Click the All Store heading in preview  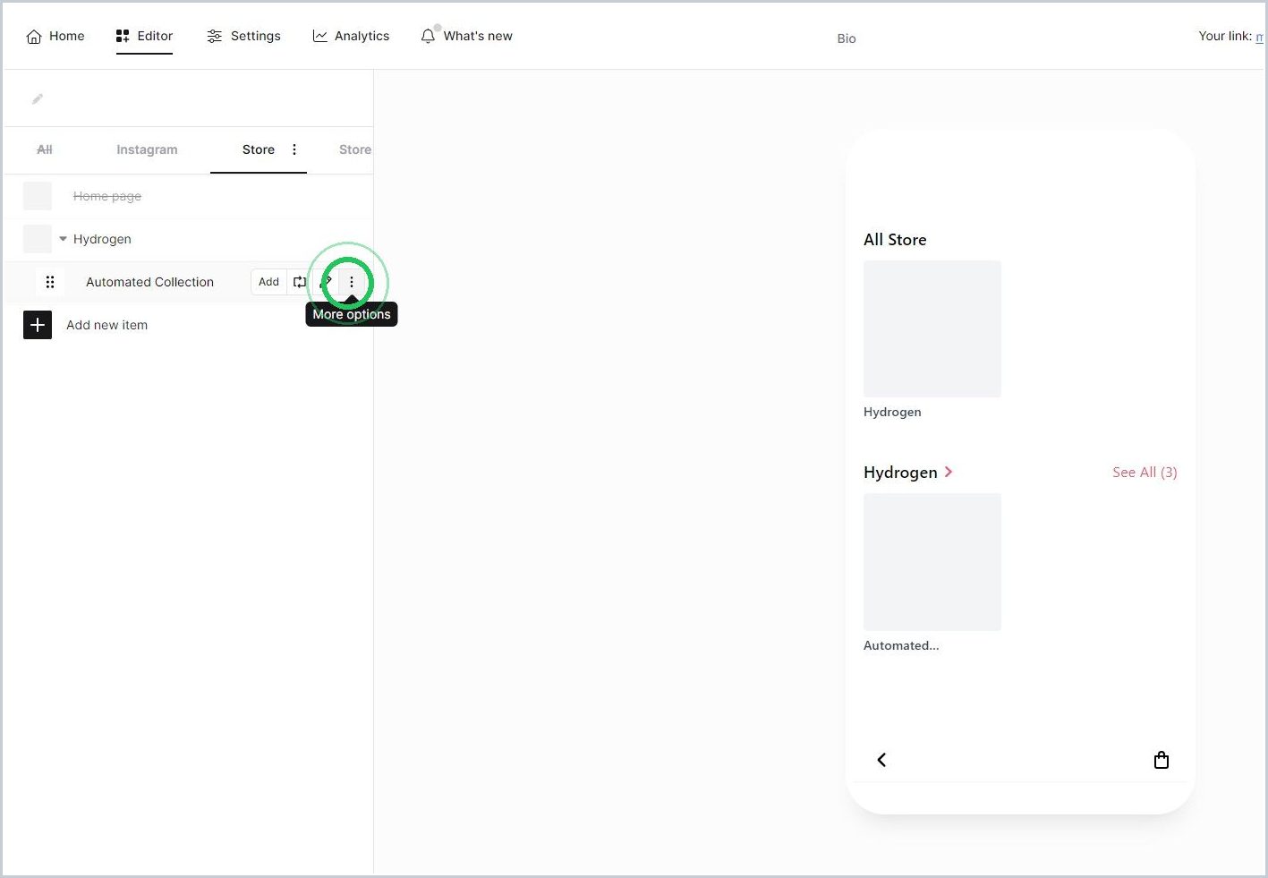895,239
